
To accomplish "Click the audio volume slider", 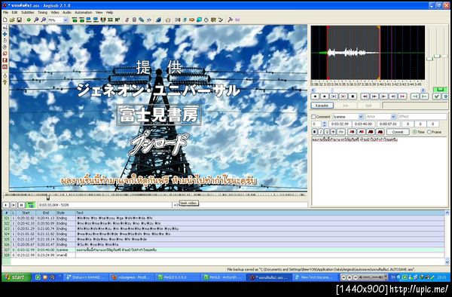I will click(x=444, y=56).
